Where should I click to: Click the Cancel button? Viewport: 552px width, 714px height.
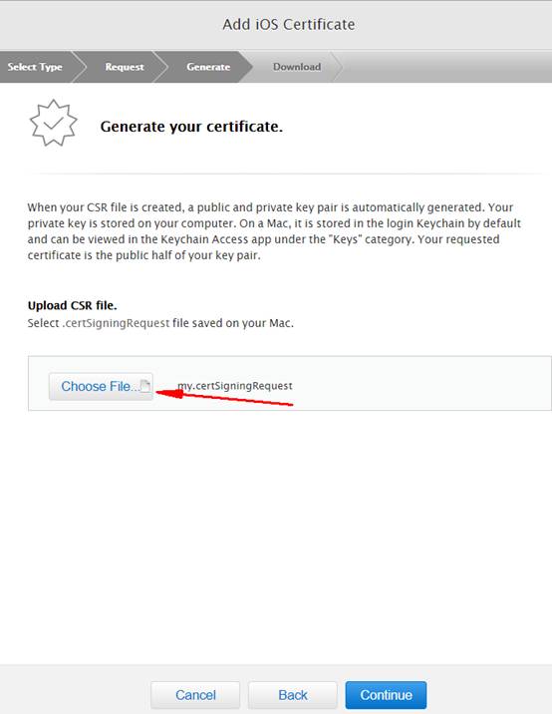click(195, 695)
